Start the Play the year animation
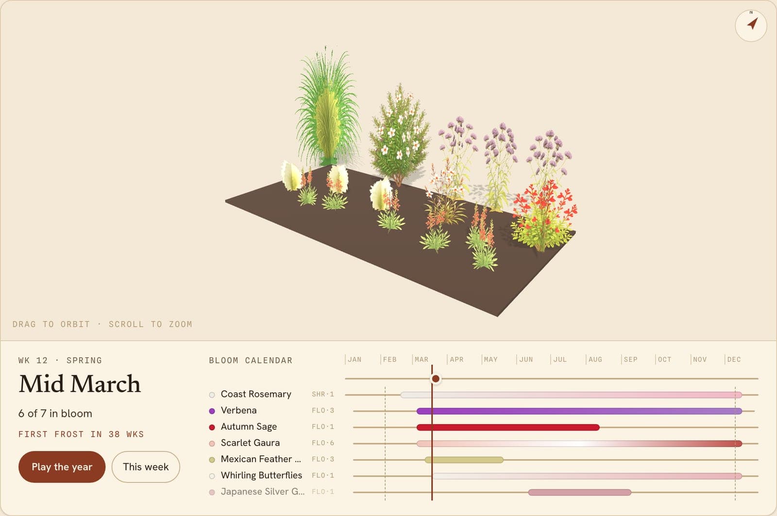The height and width of the screenshot is (516, 777). tap(62, 466)
